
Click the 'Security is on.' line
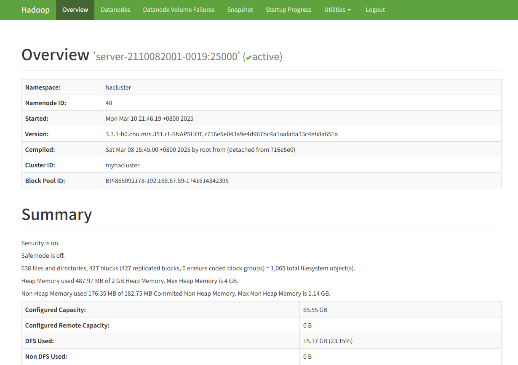[x=40, y=243]
